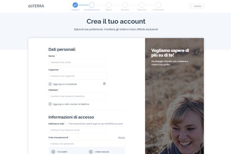The image size is (231, 154).
Task: Click the completed first step checkmark circle
Action: 75,5
